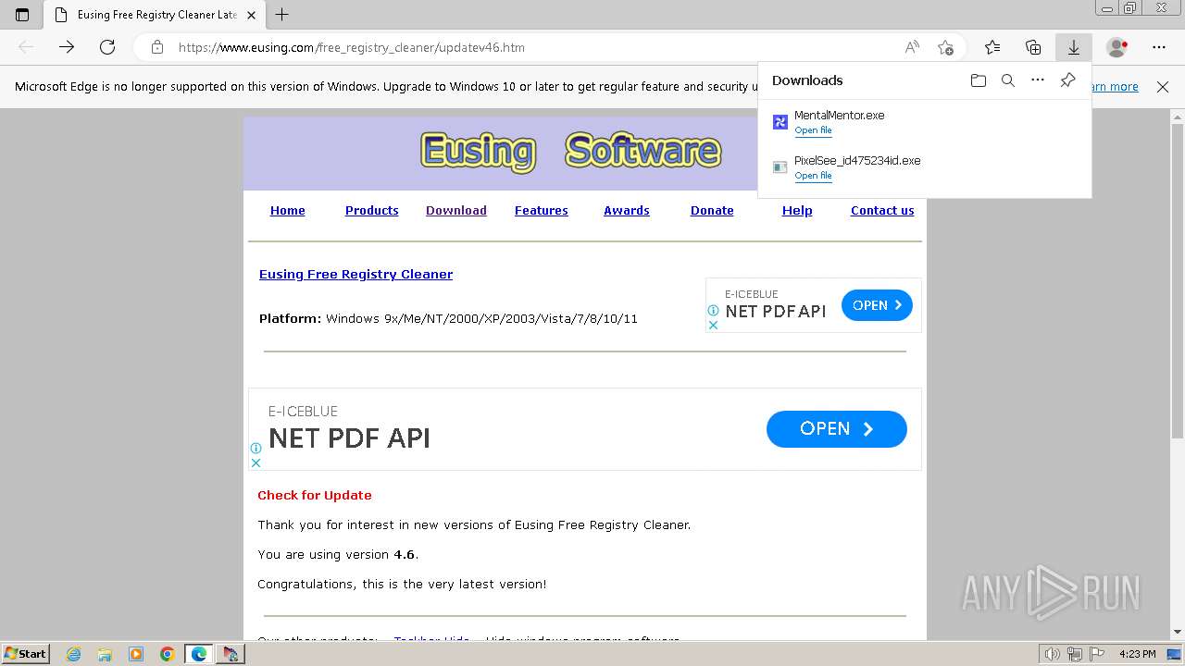
Task: Search downloads in the Downloads panel
Action: (1008, 80)
